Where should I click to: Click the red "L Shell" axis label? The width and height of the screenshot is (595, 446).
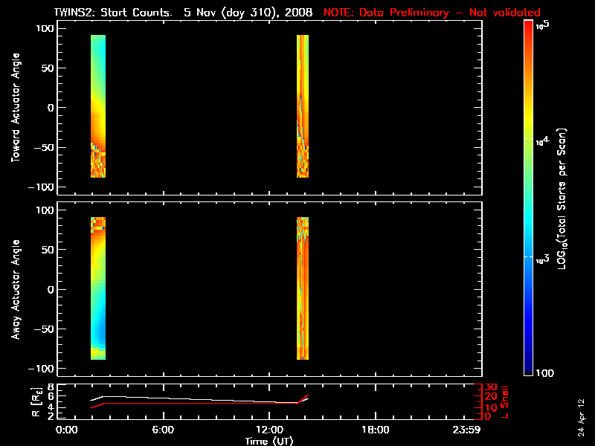tap(505, 400)
